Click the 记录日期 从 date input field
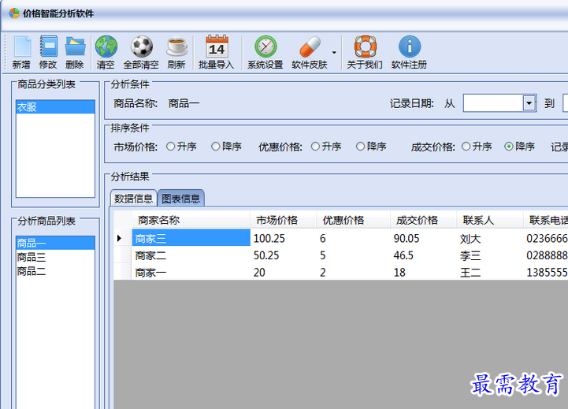 coord(493,103)
